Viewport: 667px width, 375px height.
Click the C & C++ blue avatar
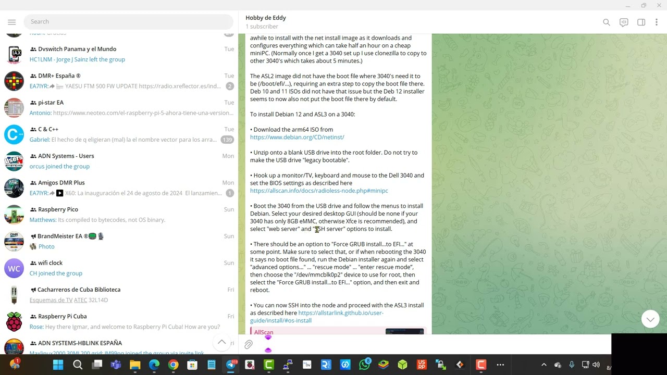point(14,134)
